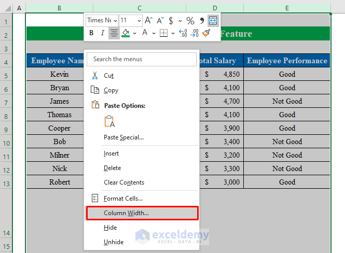Click the cell containing Robert

click(55, 182)
